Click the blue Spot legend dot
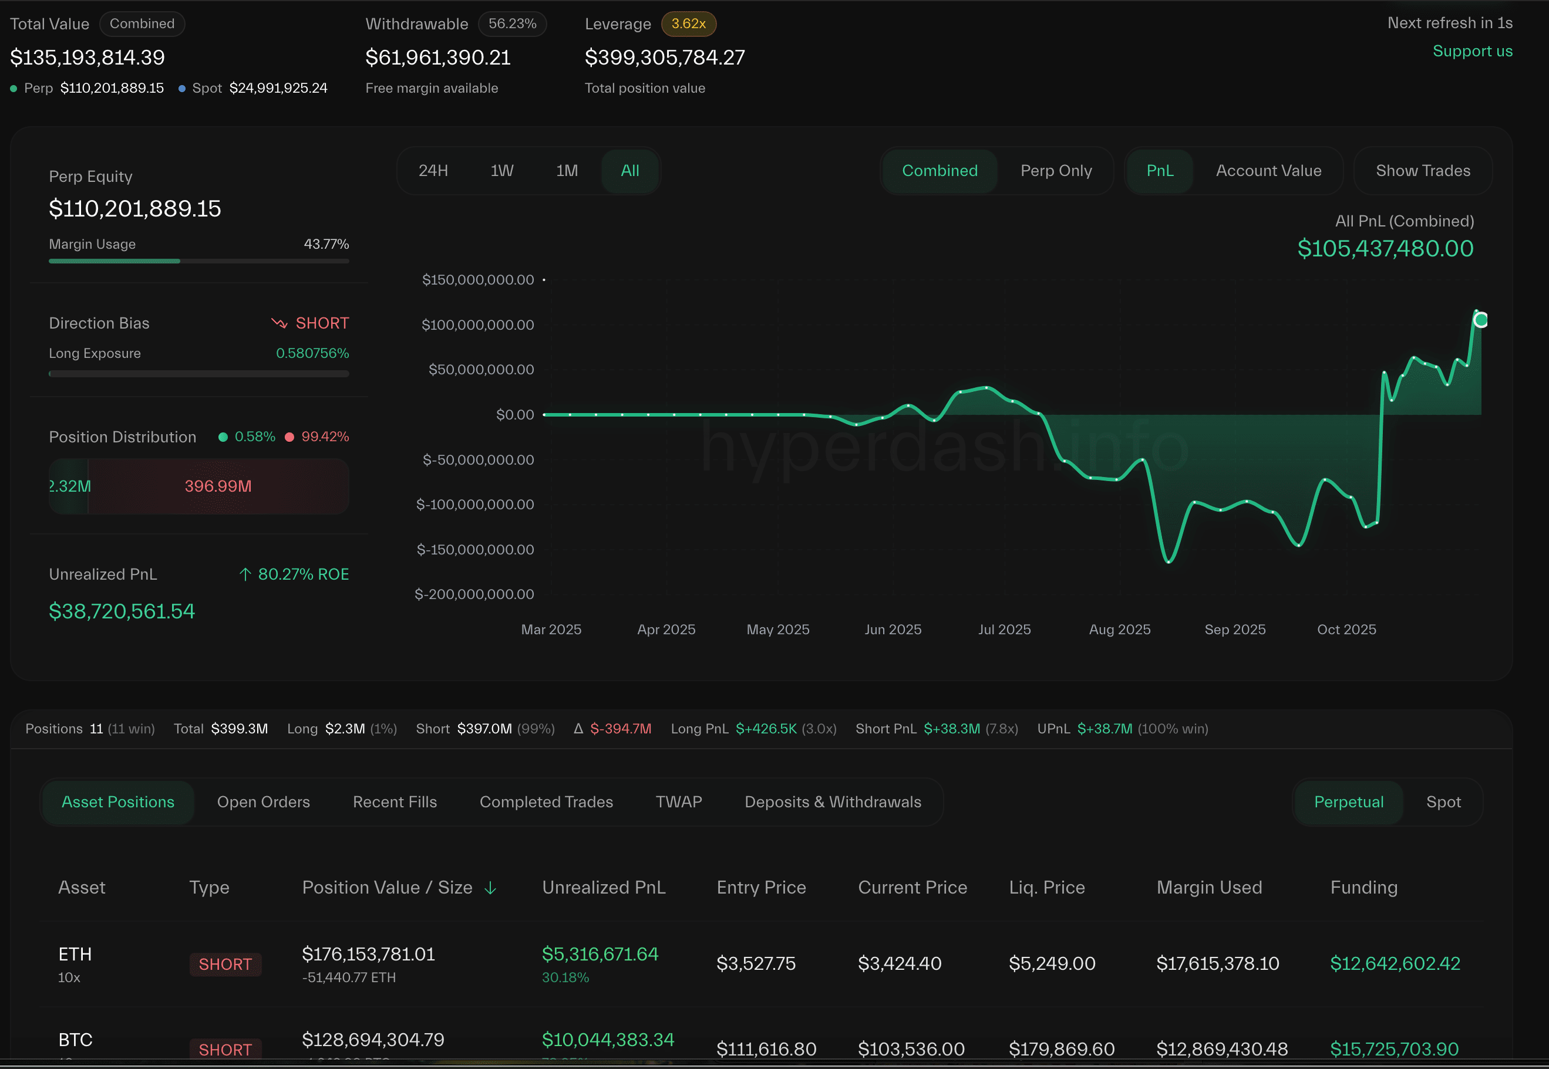The height and width of the screenshot is (1069, 1549). click(x=181, y=89)
